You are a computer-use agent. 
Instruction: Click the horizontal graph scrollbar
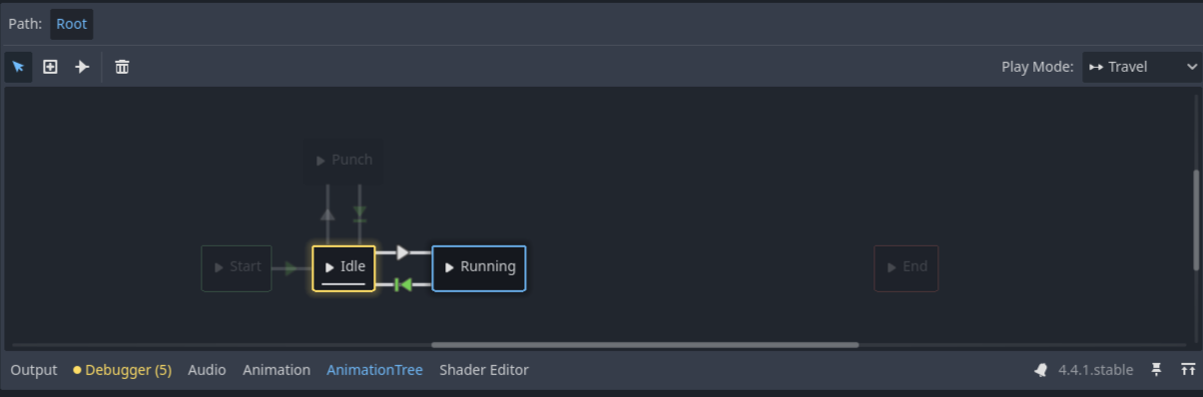645,345
